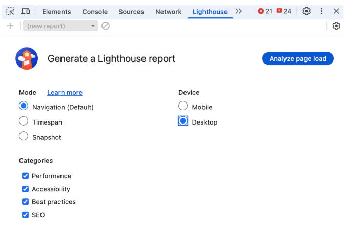Open the Learn more link
Viewport: 347px width, 226px height.
[x=65, y=93]
